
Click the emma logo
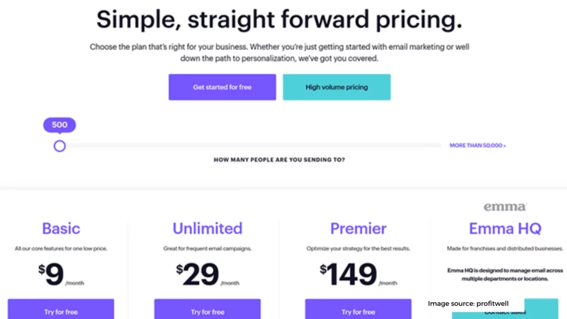pos(505,207)
